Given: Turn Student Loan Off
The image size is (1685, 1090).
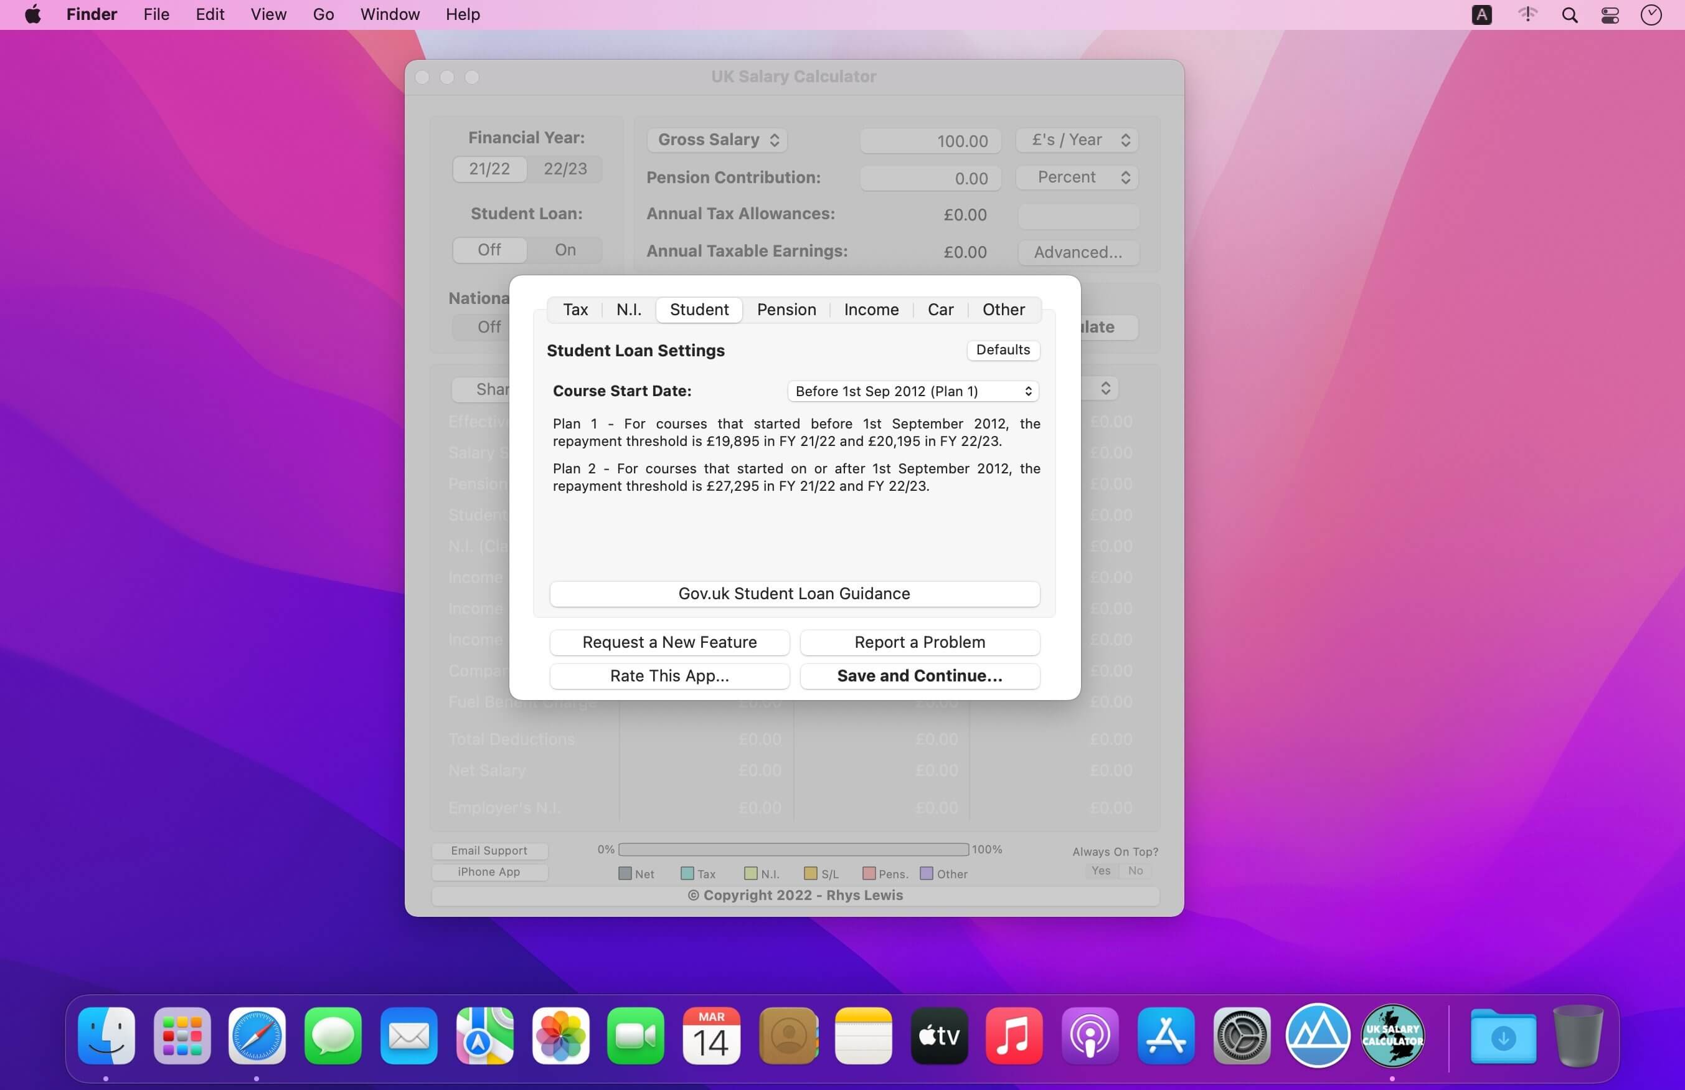Looking at the screenshot, I should tap(489, 250).
